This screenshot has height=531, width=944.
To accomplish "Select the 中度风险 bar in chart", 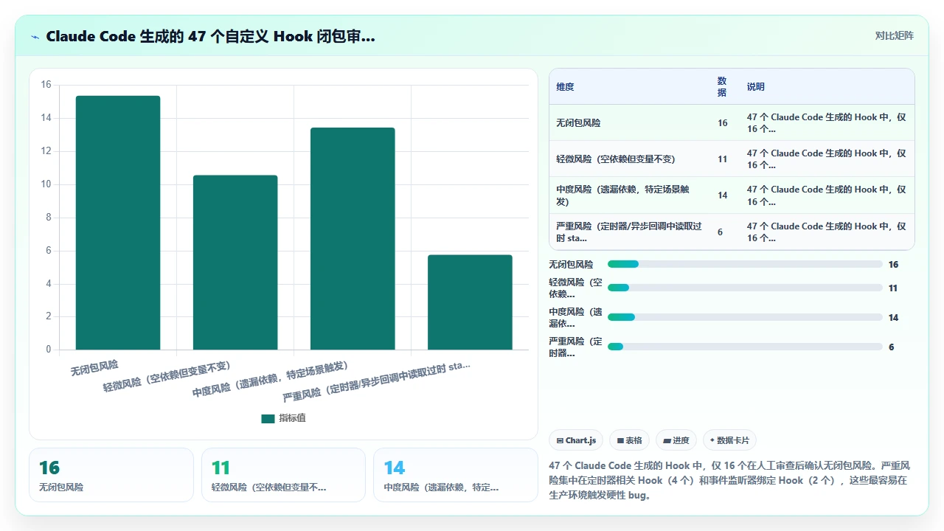I will [x=353, y=239].
